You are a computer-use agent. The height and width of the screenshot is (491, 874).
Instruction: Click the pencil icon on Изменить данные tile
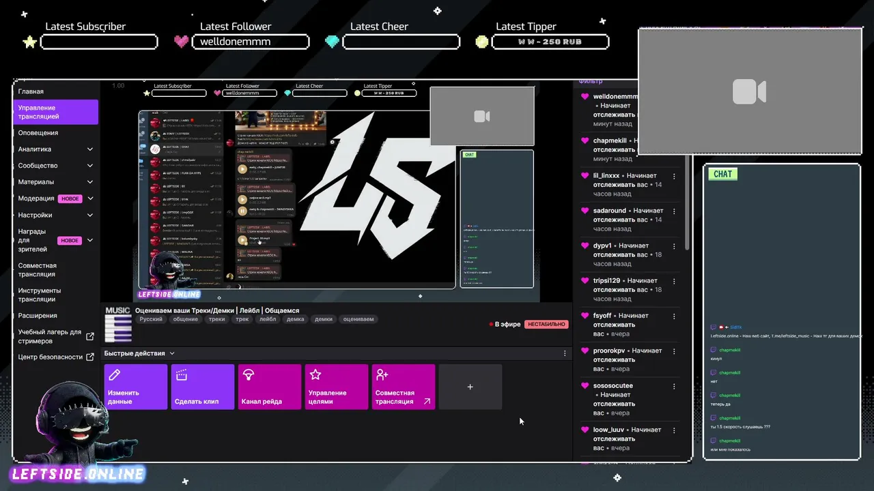115,374
